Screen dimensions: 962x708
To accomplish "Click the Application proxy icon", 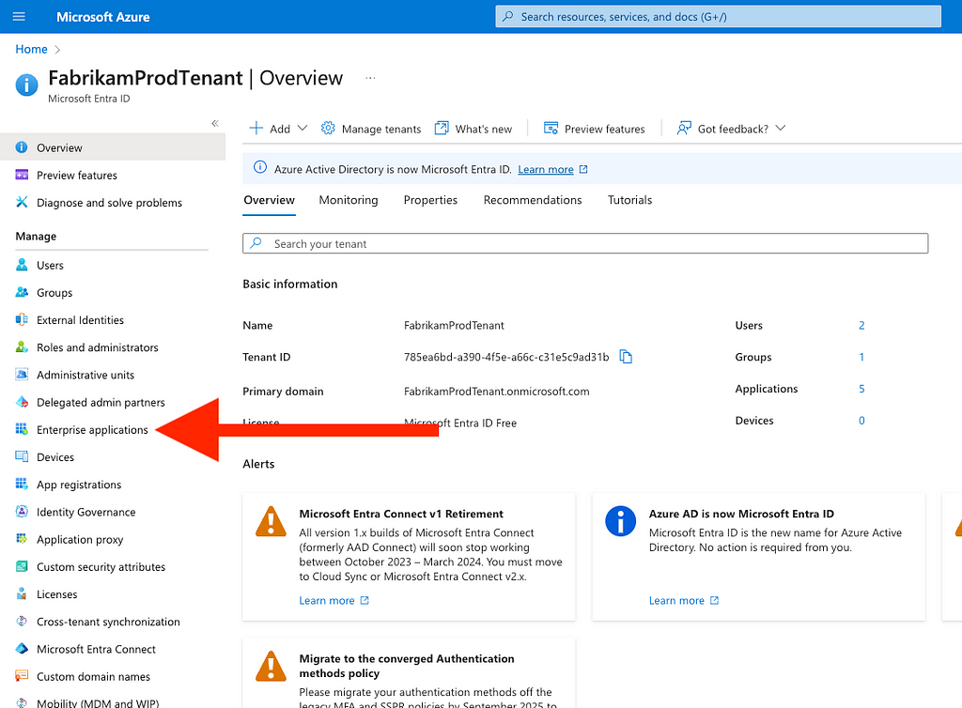I will point(22,539).
